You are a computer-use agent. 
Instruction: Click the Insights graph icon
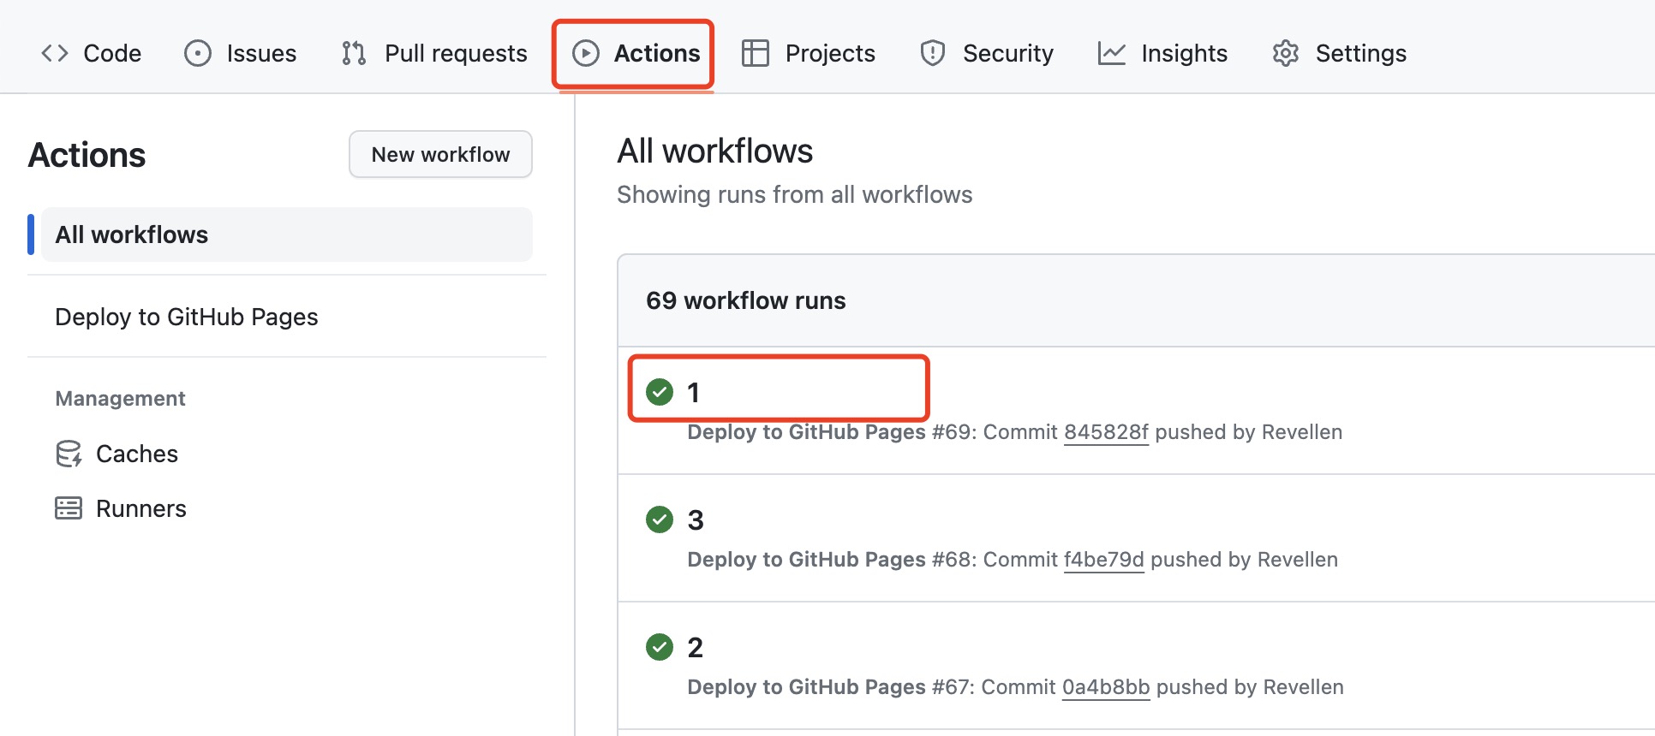[1111, 53]
